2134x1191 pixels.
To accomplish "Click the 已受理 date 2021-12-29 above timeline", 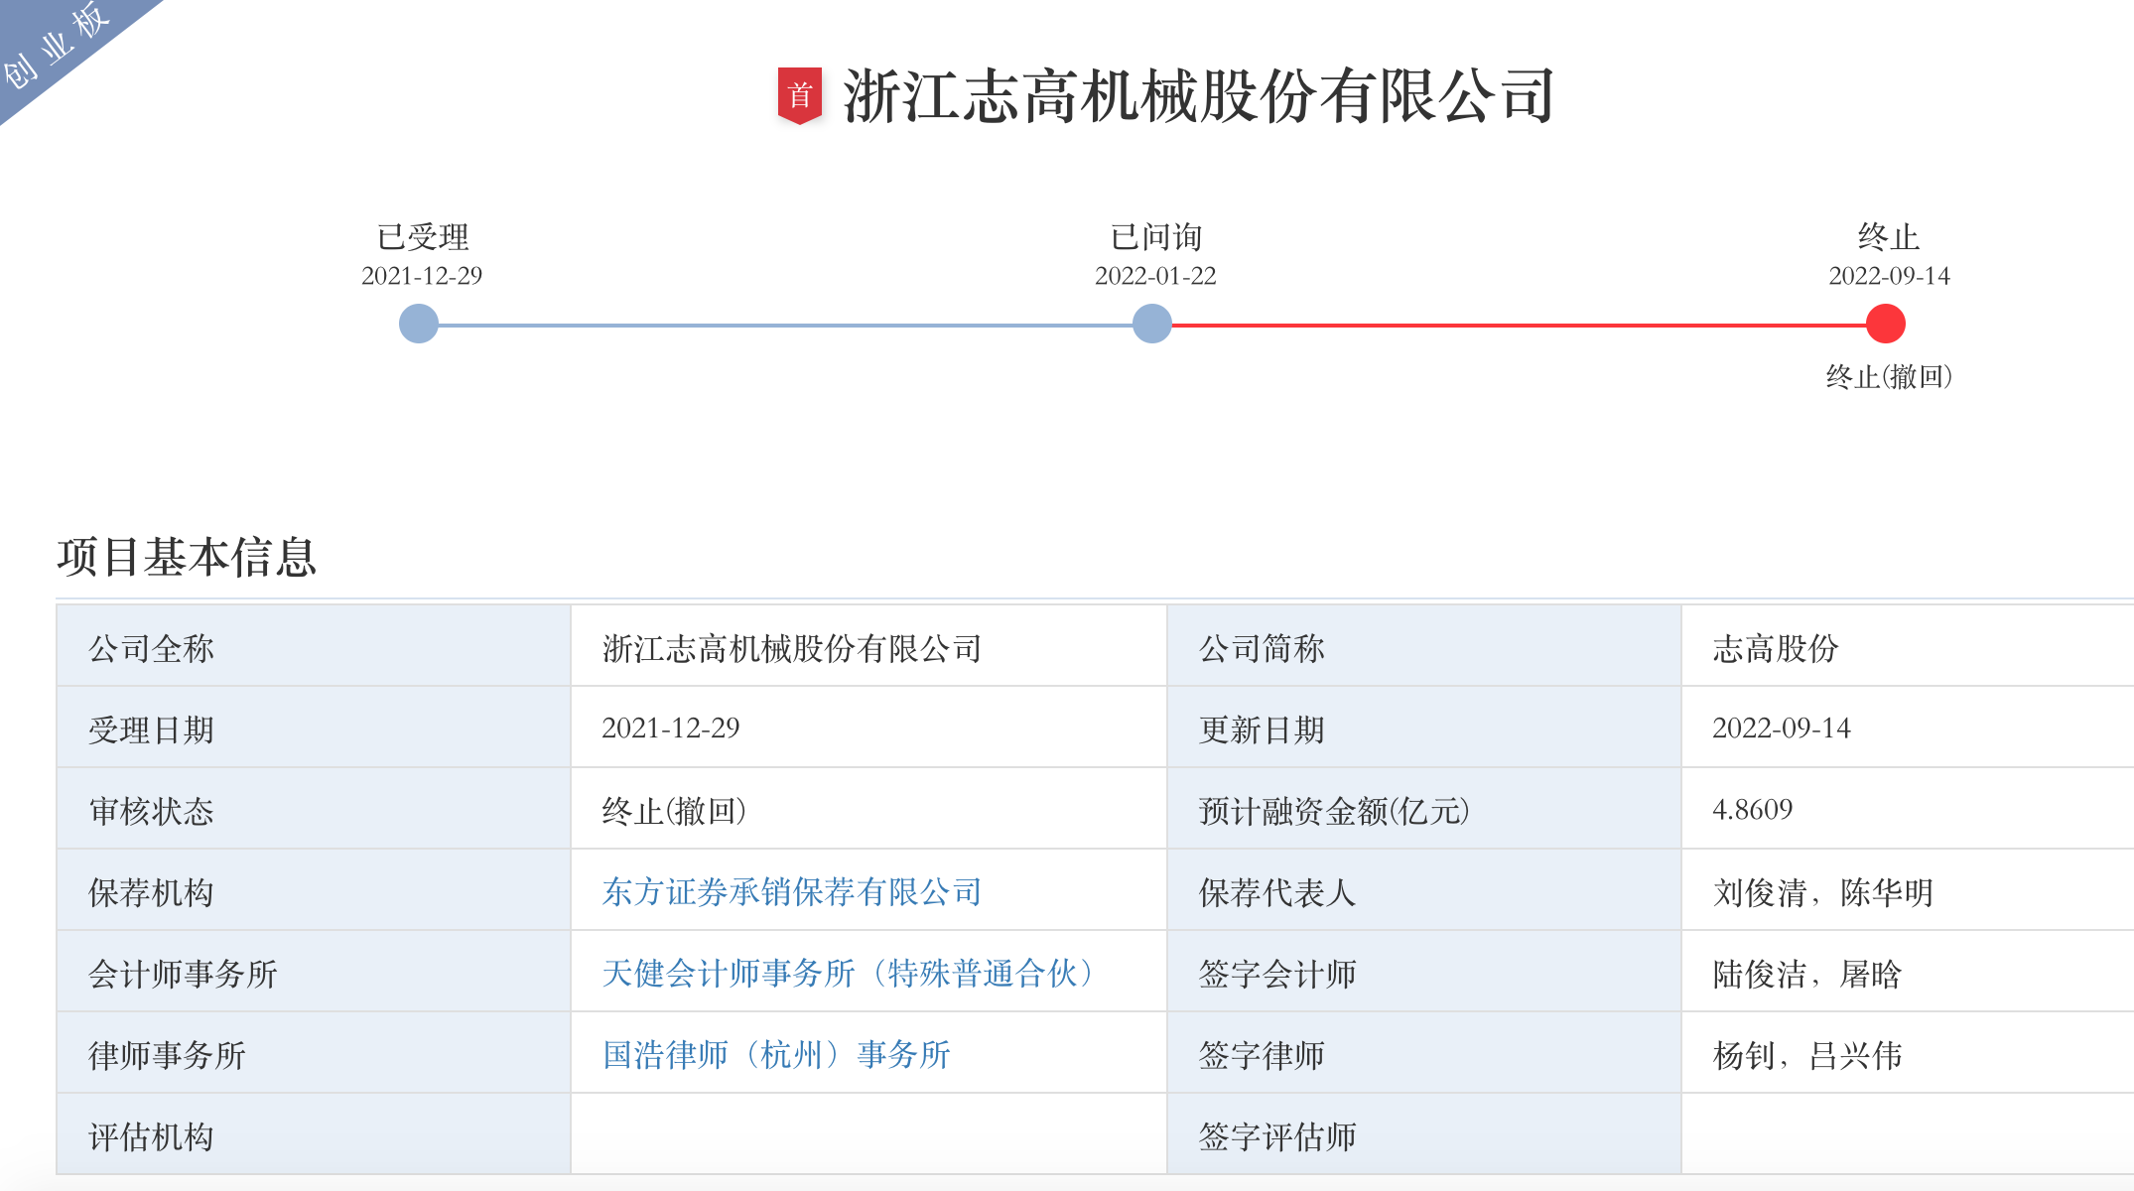I will pyautogui.click(x=422, y=276).
